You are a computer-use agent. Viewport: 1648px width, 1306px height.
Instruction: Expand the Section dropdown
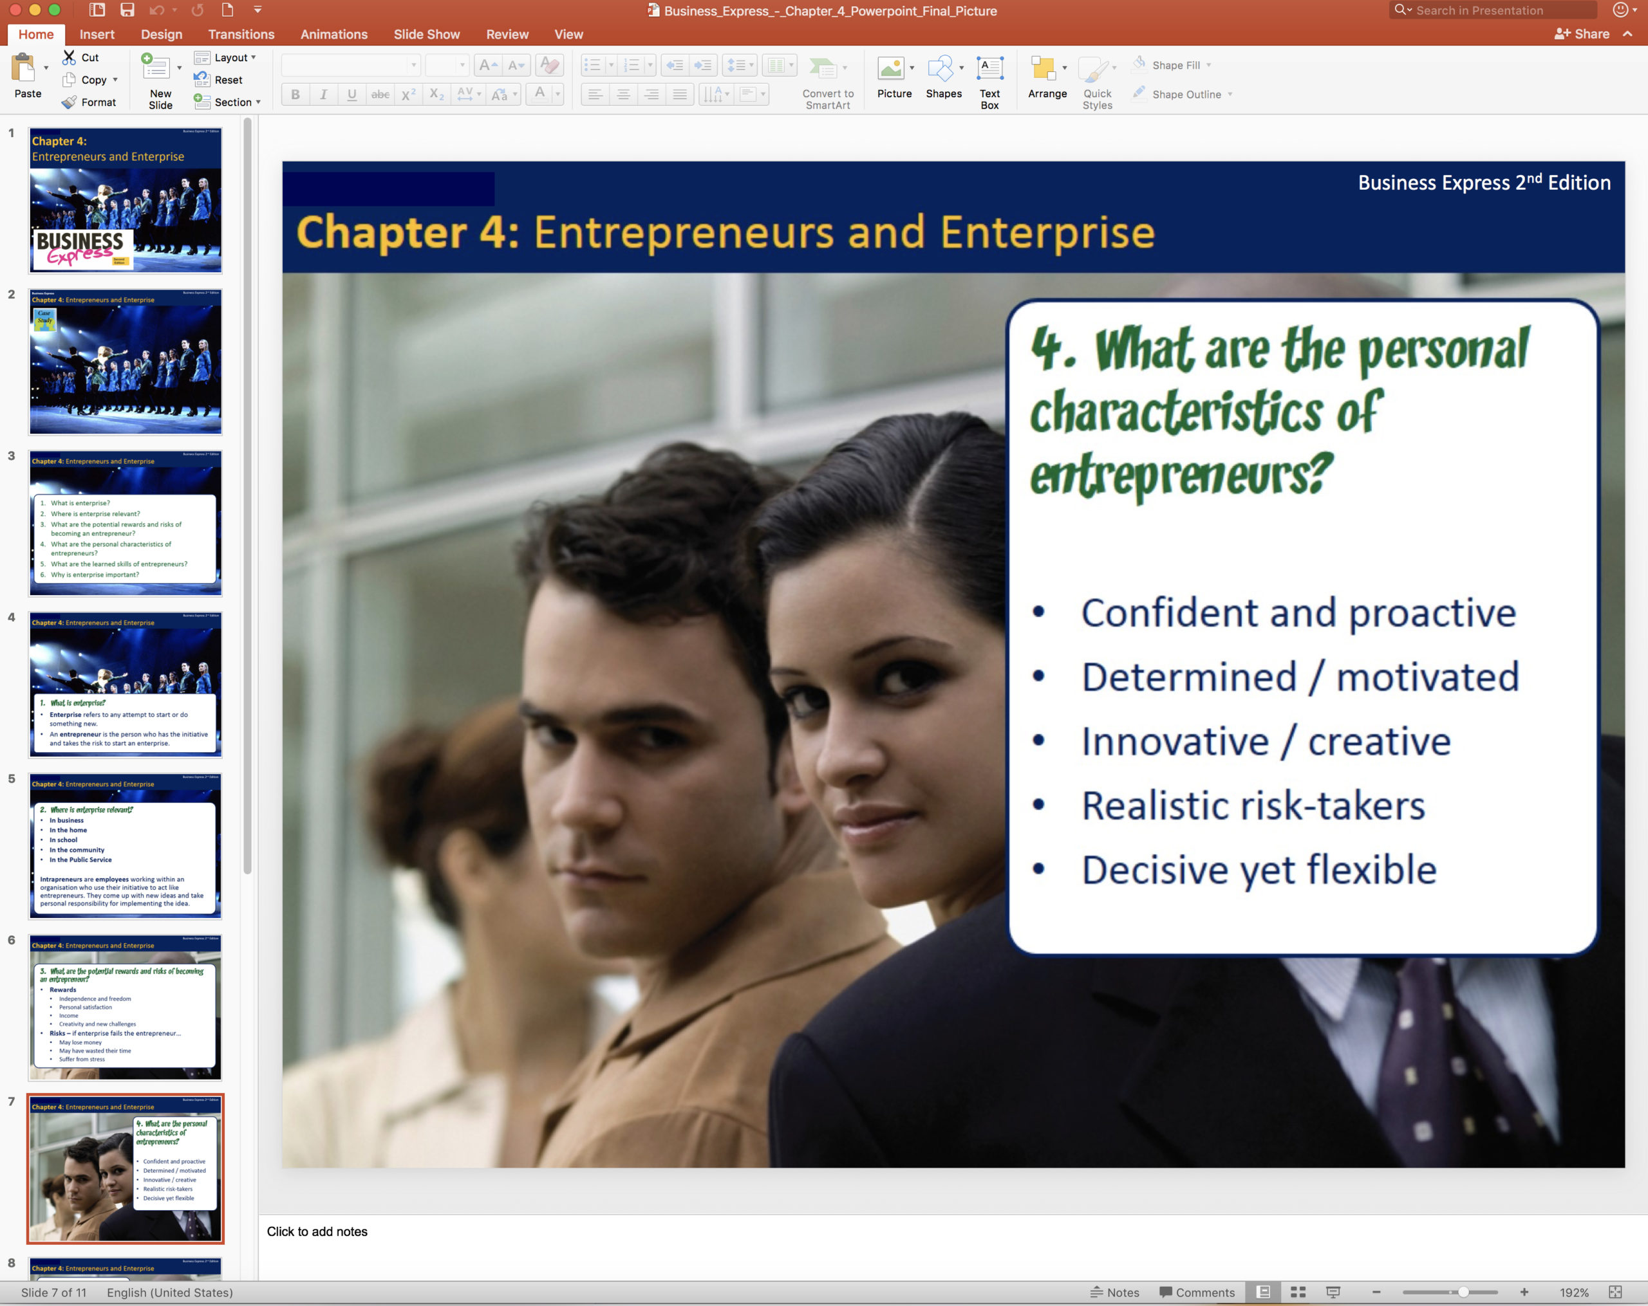pos(258,102)
